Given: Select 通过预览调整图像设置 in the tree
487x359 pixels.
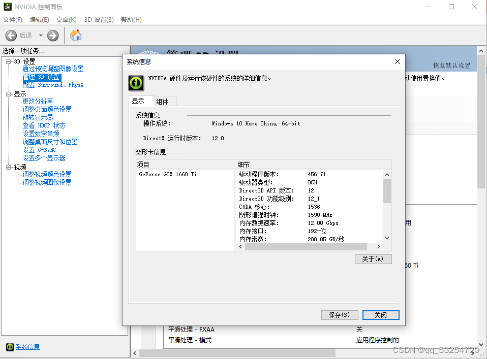Looking at the screenshot, I should [53, 69].
